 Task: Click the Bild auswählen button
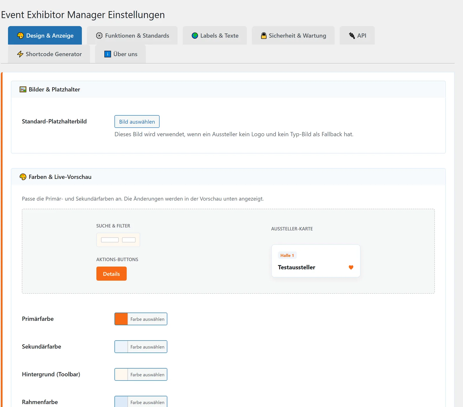(137, 122)
